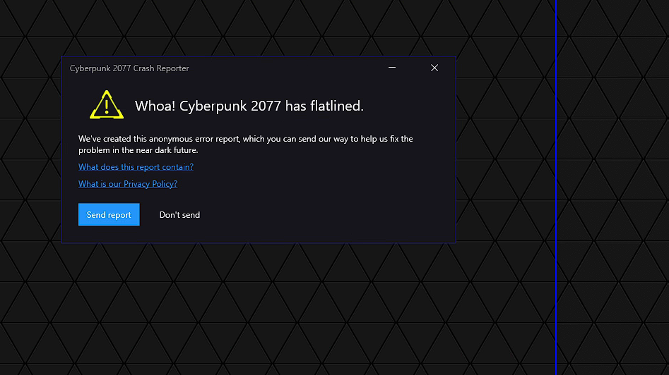Minimize the Crash Reporter window

coord(391,68)
